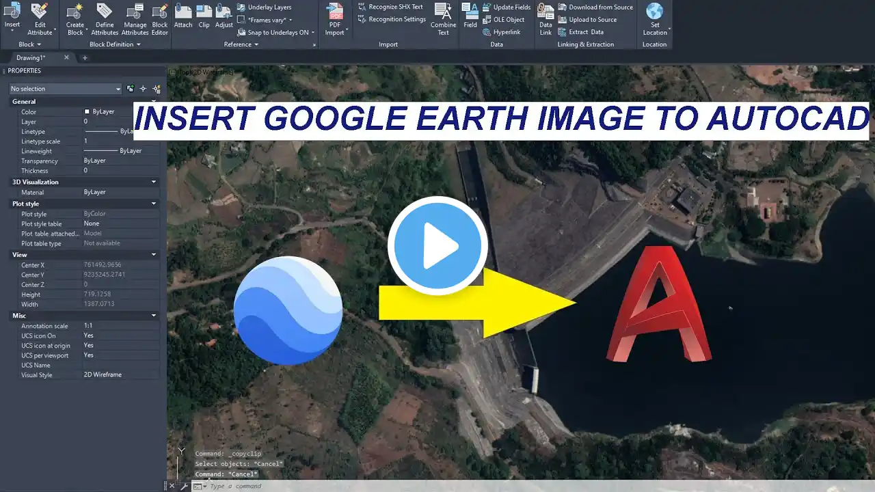Screen dimensions: 875x492
Task: Open Define Attributes tool
Action: point(105,18)
